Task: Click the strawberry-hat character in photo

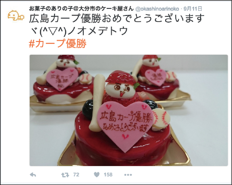Action: [122, 88]
